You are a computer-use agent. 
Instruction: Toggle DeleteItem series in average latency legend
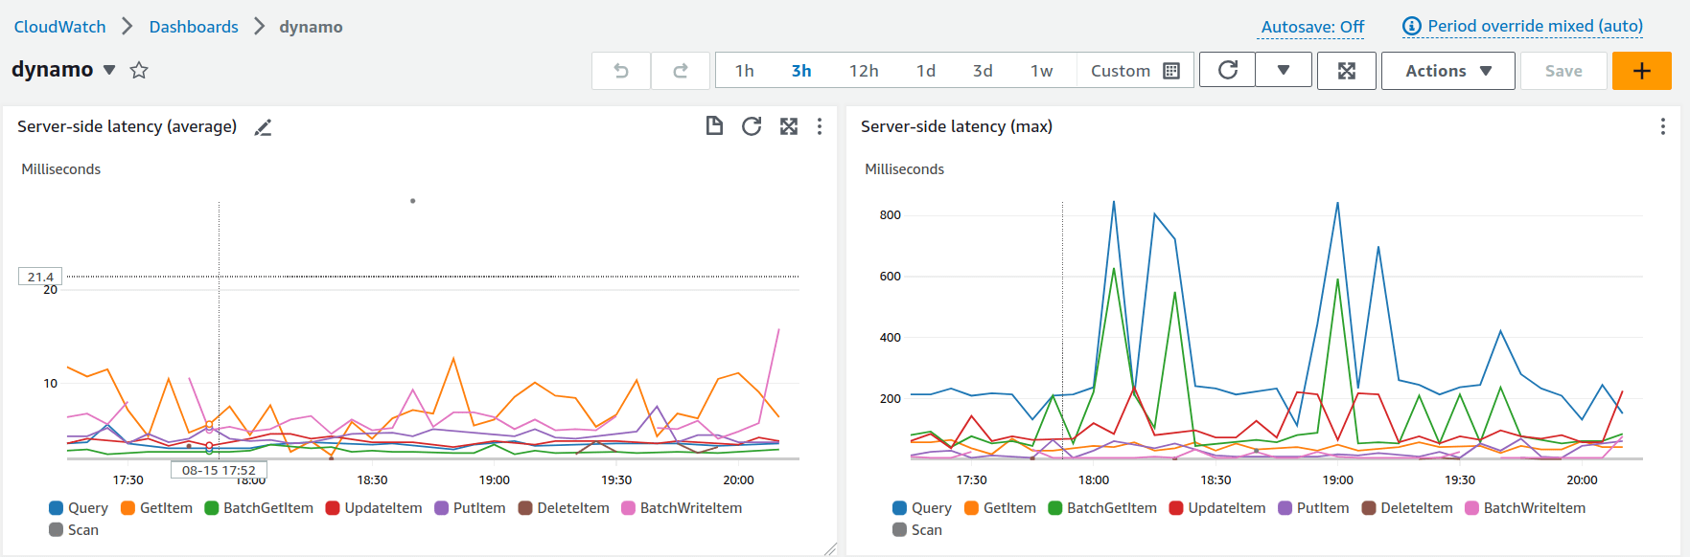564,508
